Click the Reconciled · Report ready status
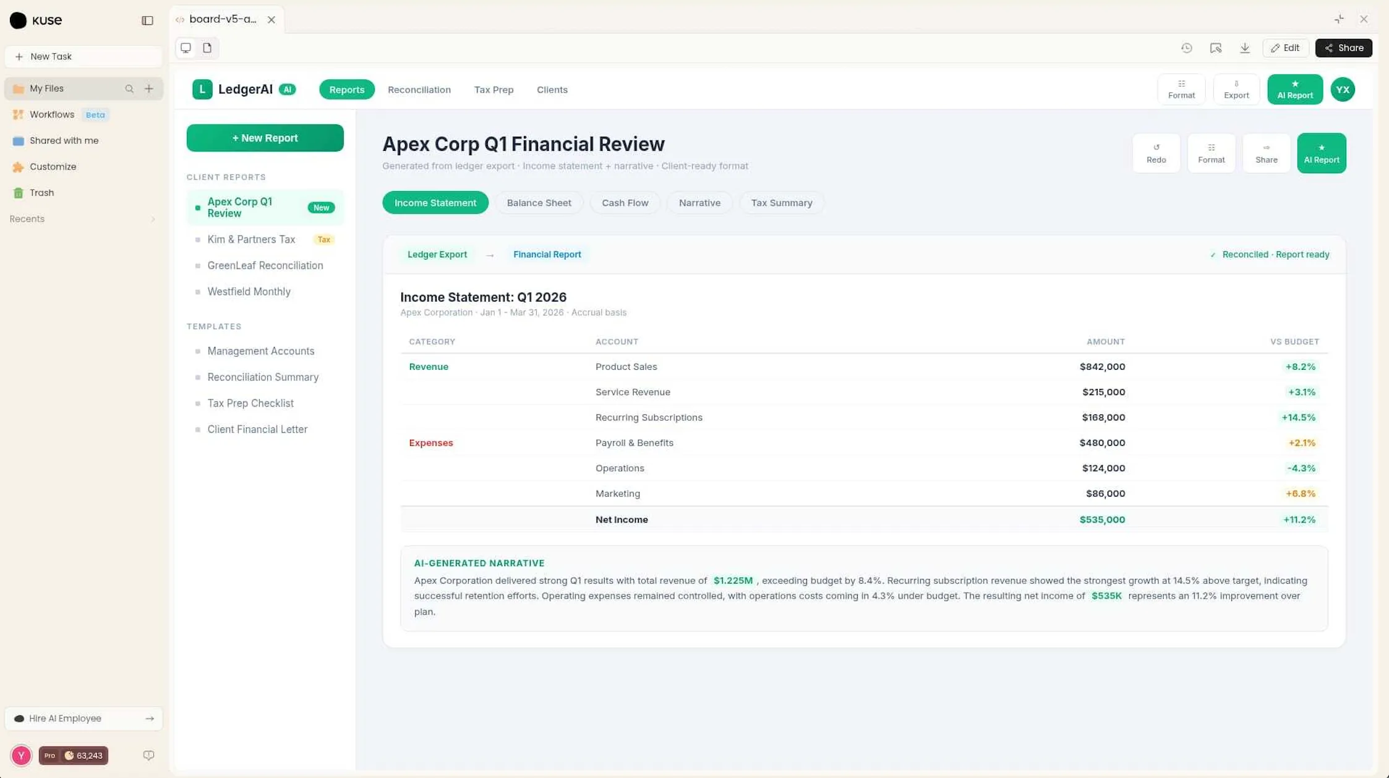1389x778 pixels. pyautogui.click(x=1270, y=254)
